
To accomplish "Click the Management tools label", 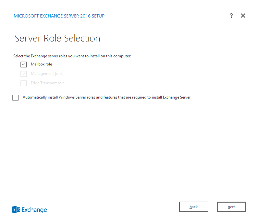I will coord(47,74).
